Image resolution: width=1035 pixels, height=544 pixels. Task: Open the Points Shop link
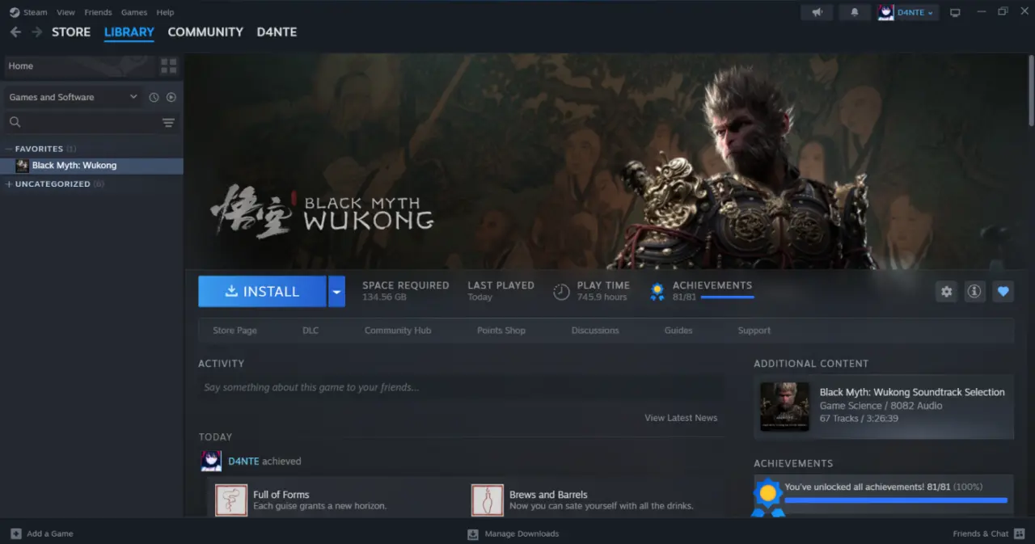[501, 331]
